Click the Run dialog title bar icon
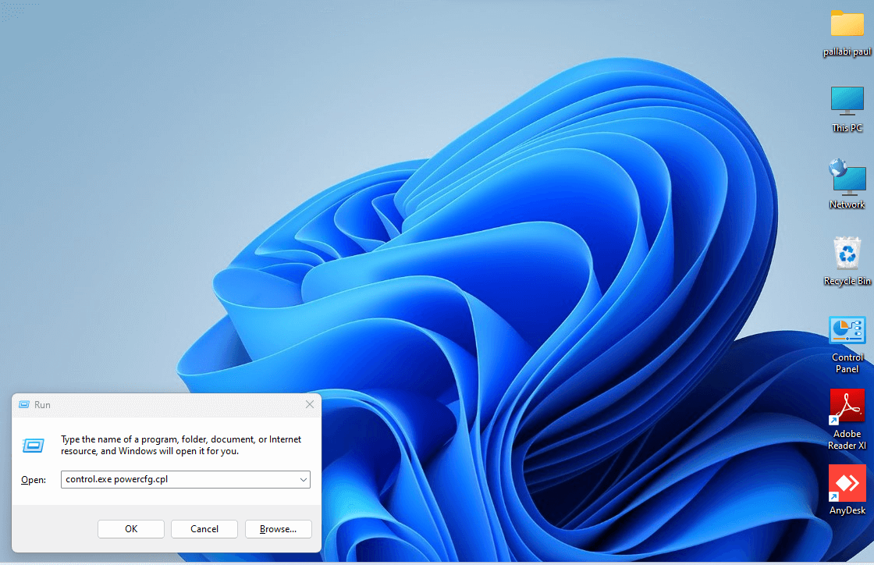The image size is (874, 565). [x=23, y=404]
